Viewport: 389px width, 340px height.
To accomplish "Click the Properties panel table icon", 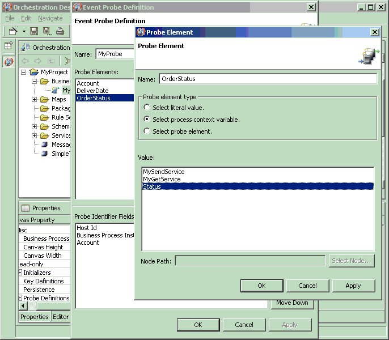I will point(26,208).
